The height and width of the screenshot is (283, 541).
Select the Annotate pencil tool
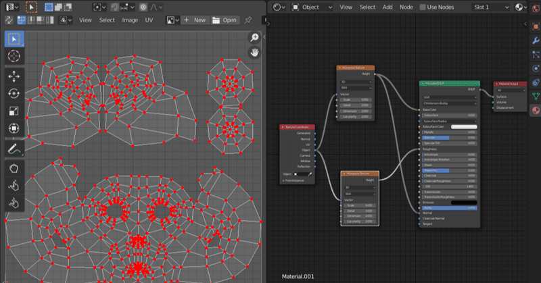click(14, 149)
